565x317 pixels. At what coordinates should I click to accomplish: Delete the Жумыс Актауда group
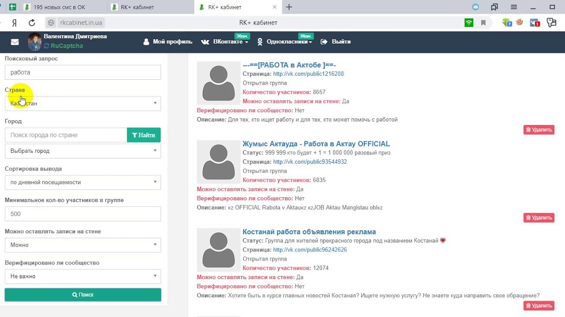(x=539, y=218)
